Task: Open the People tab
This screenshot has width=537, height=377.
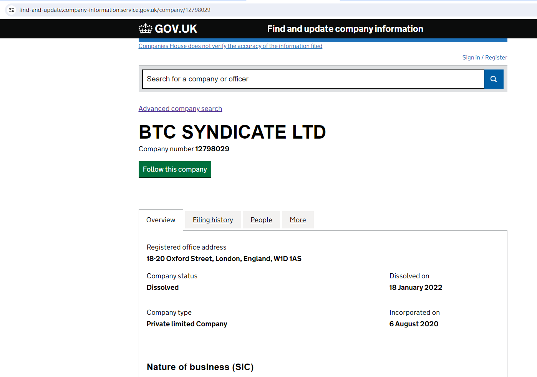Action: [x=261, y=220]
